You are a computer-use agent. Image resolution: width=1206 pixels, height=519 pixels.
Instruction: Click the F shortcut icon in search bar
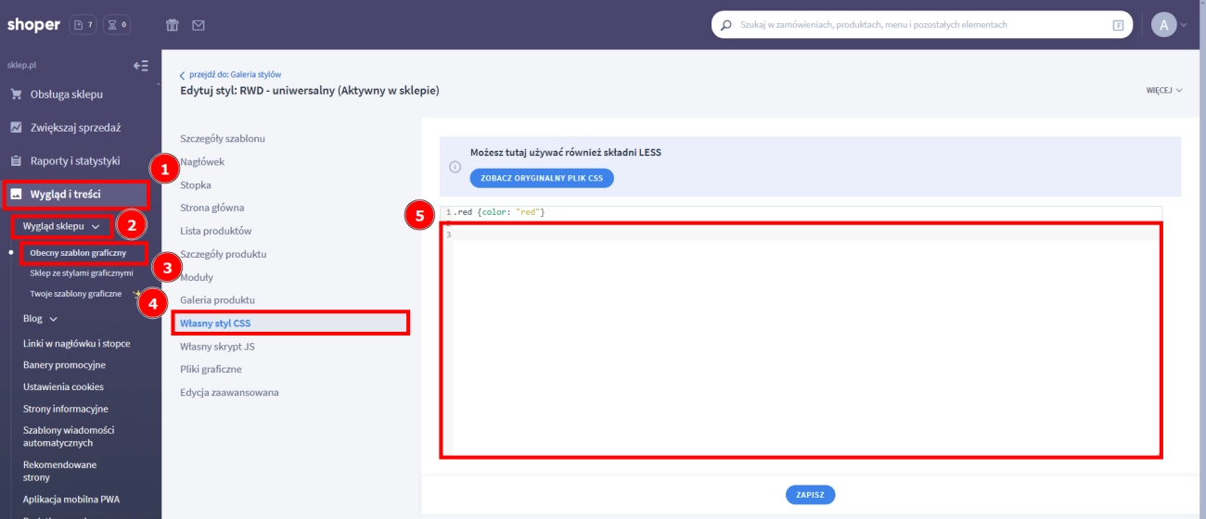[1118, 25]
